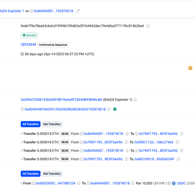Click the Confirmed by Sequencer badge

(53, 45)
